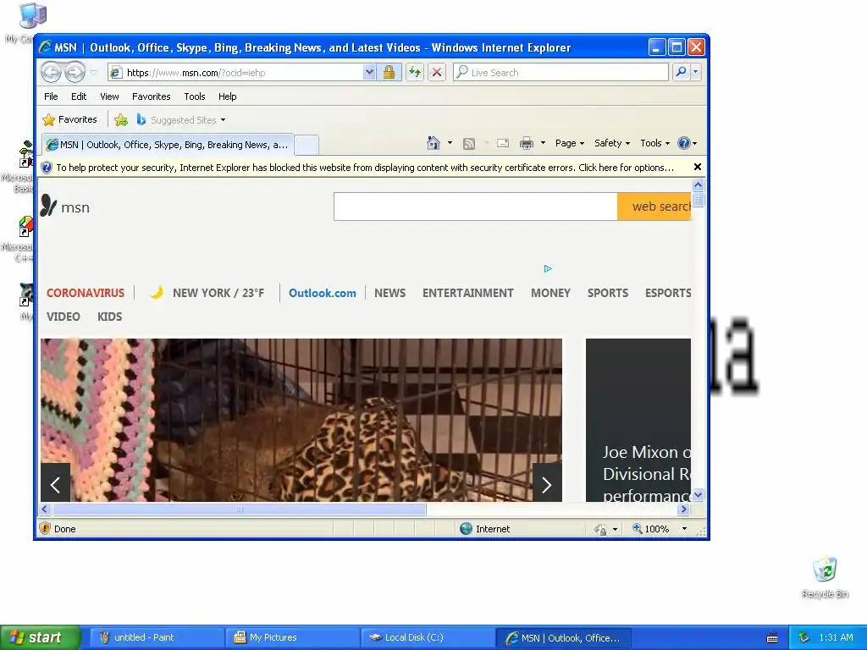Click the magnifier search button
Screen dimensions: 867x650
tap(682, 72)
